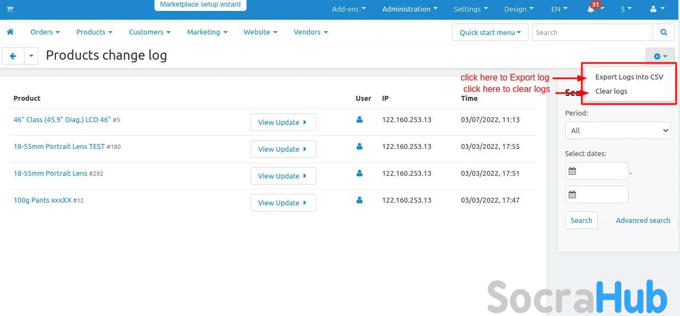
Task: Choose Clear logs from menu
Action: (x=611, y=91)
